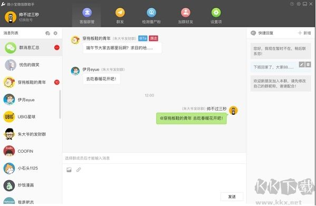
Task: Click the green WeChat icon of 群消息汇总
Action: (x=11, y=47)
